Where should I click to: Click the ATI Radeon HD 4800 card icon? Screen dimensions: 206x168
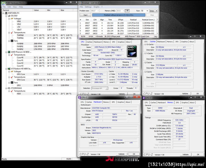[9, 69]
